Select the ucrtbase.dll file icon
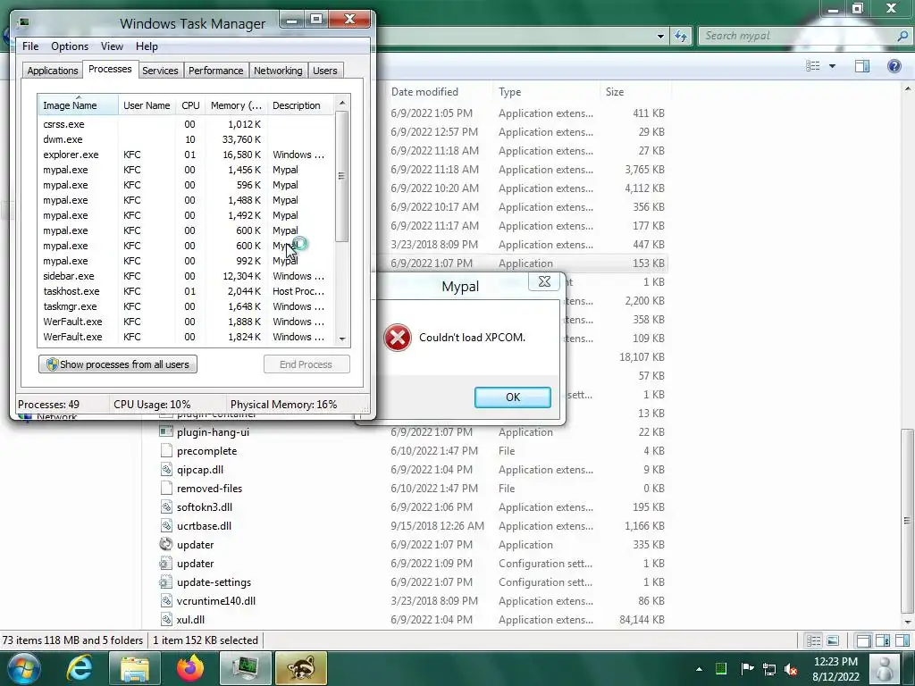The height and width of the screenshot is (686, 915). coord(166,525)
